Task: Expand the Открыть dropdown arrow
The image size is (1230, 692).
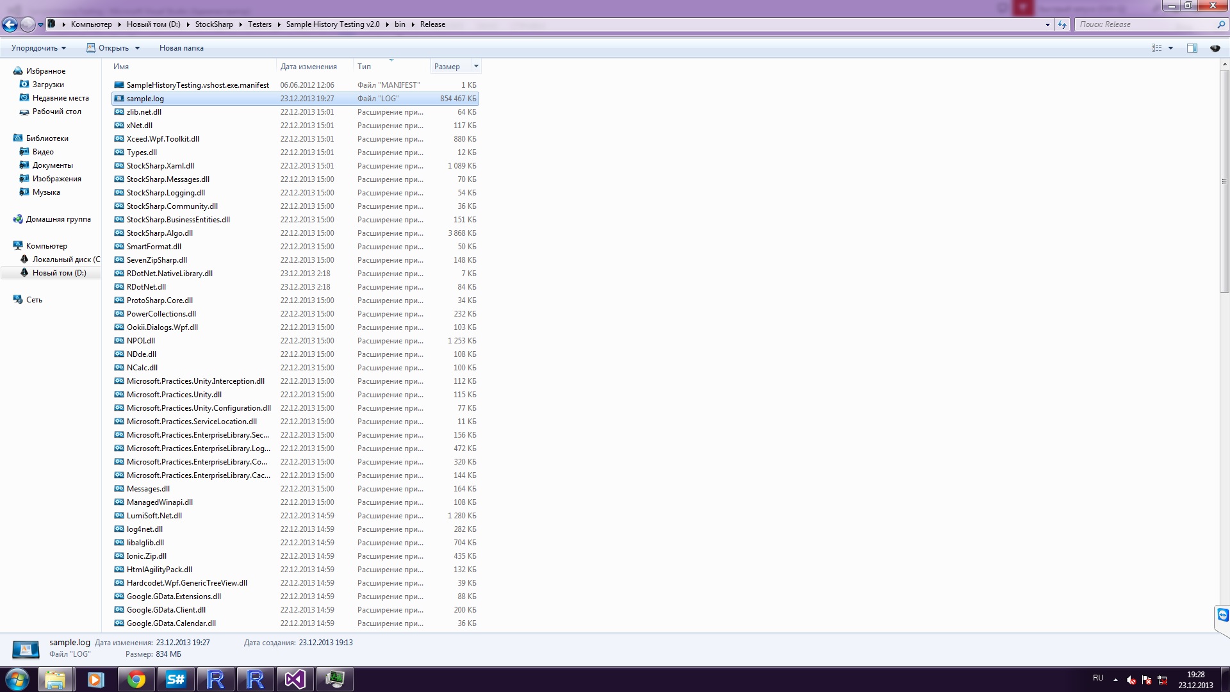Action: pyautogui.click(x=137, y=48)
